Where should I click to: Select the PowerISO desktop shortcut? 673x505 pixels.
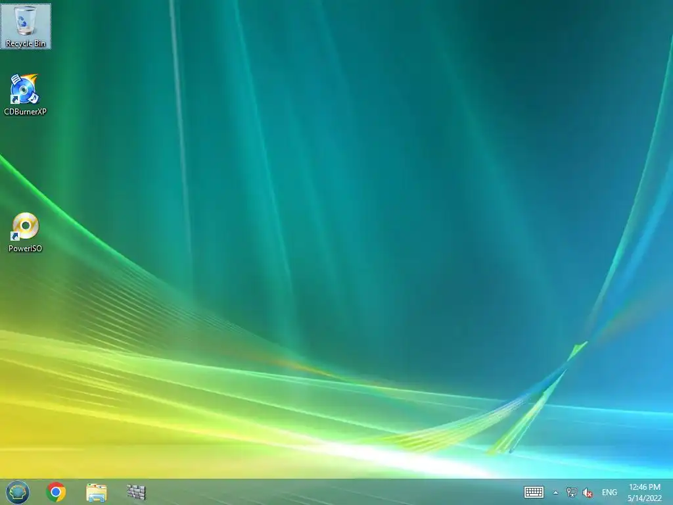25,232
